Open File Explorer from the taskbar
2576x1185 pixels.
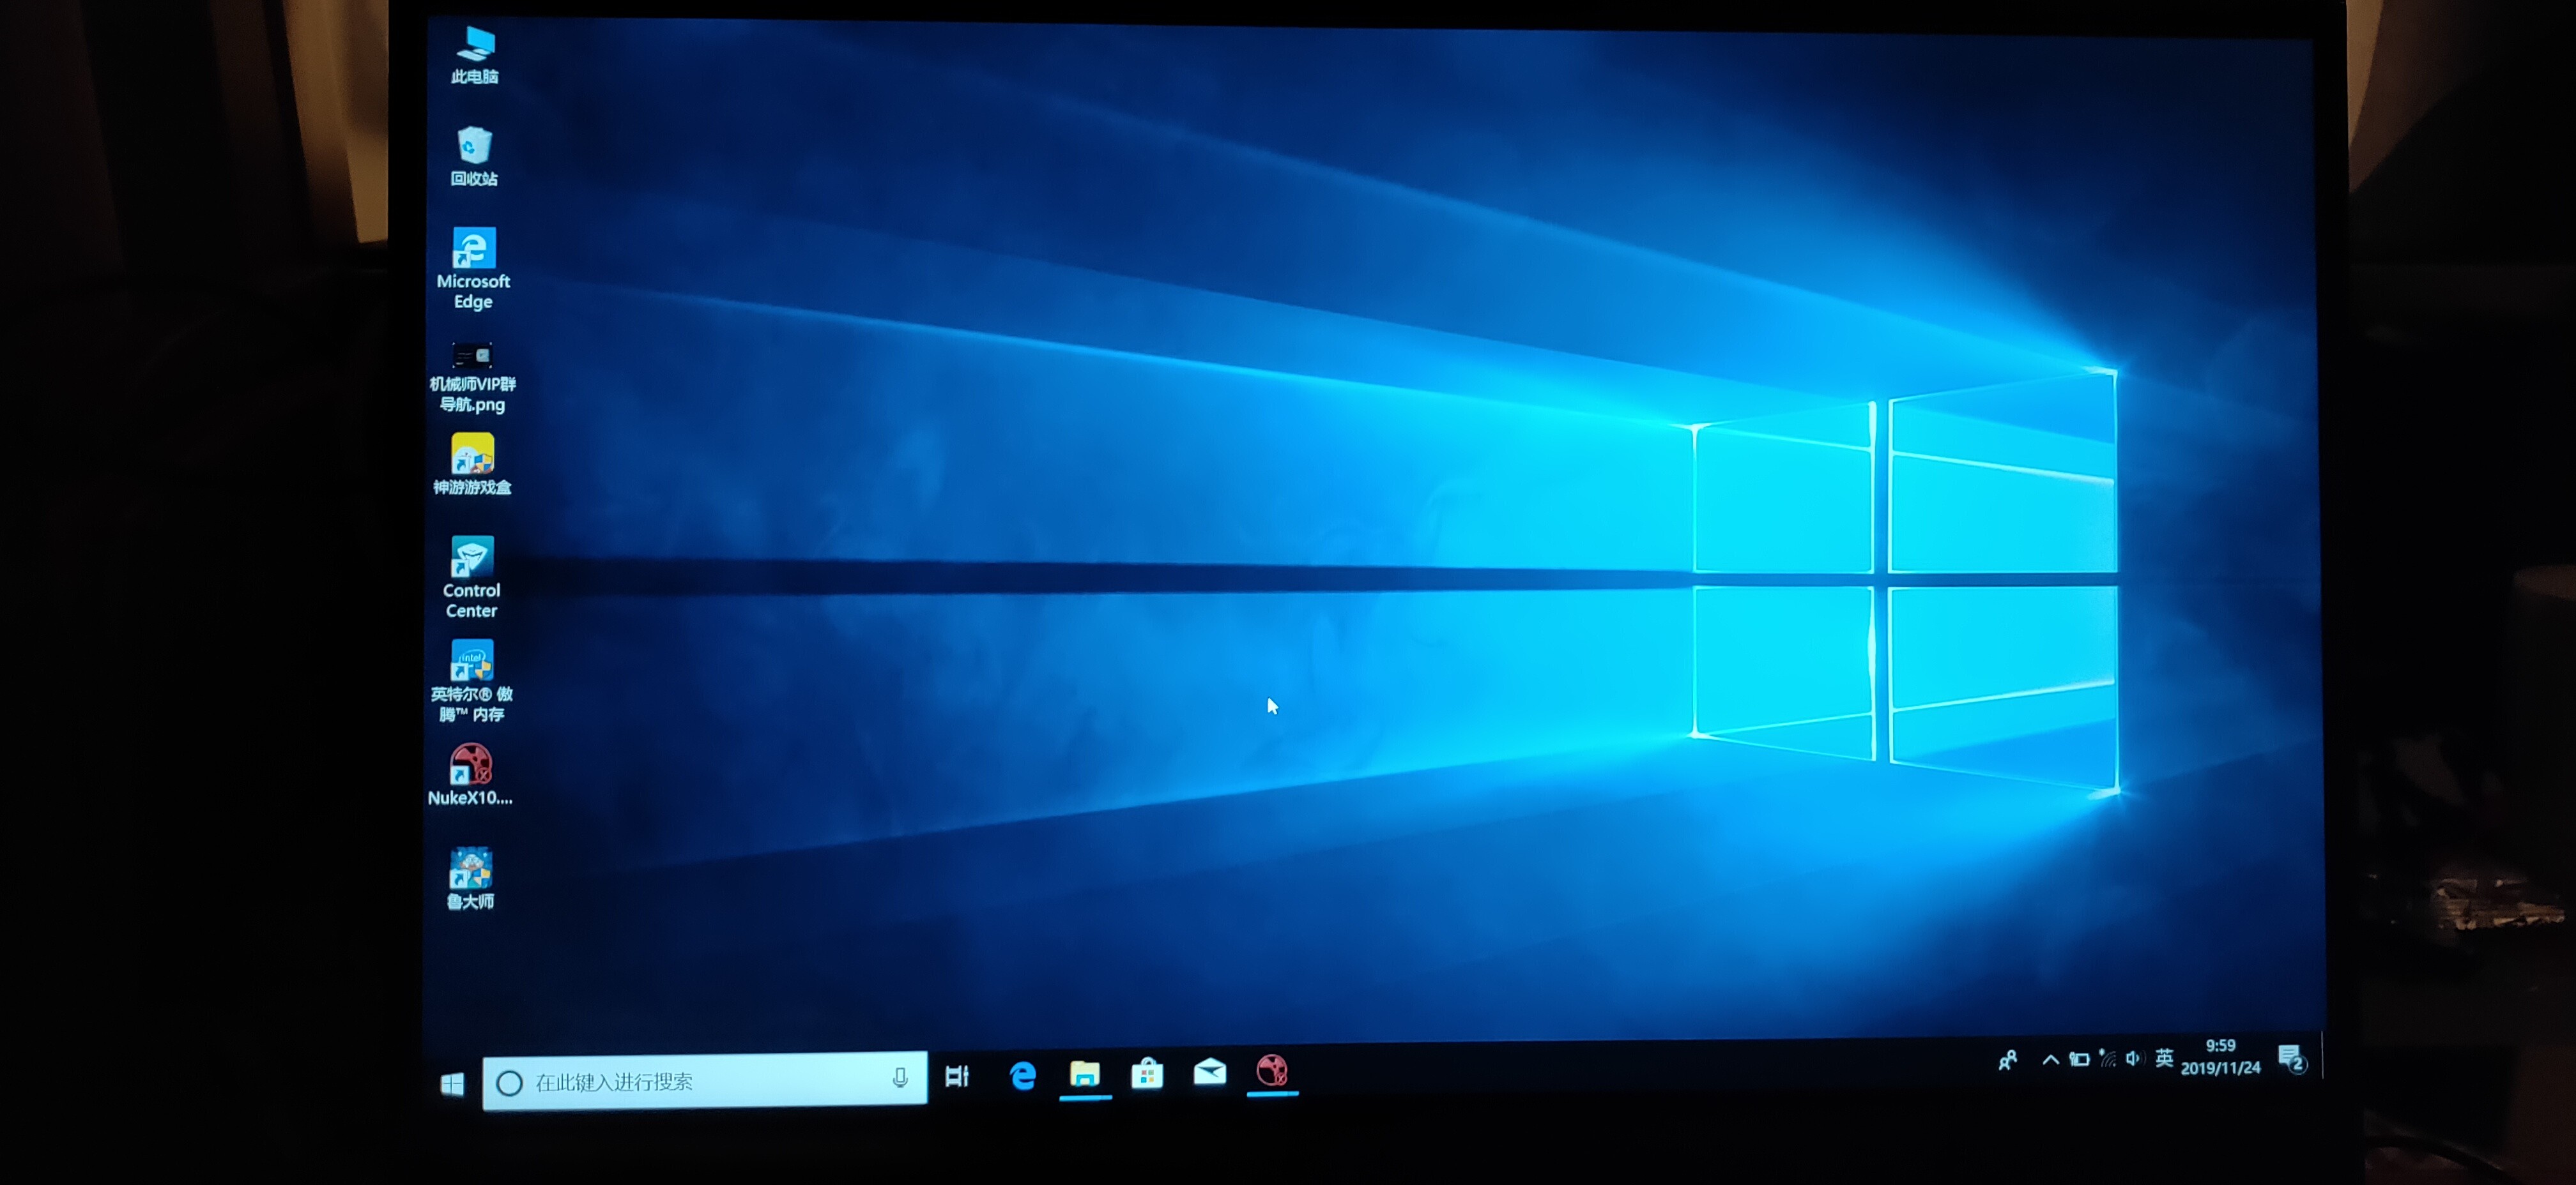click(1085, 1074)
